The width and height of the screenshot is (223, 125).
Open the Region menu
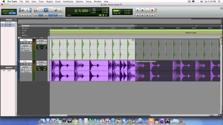click(x=49, y=1)
